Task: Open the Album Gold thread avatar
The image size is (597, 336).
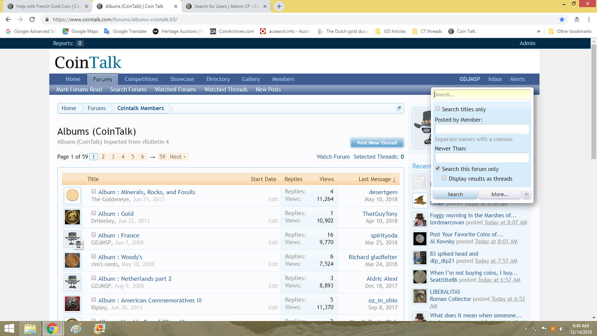Action: pyautogui.click(x=72, y=217)
